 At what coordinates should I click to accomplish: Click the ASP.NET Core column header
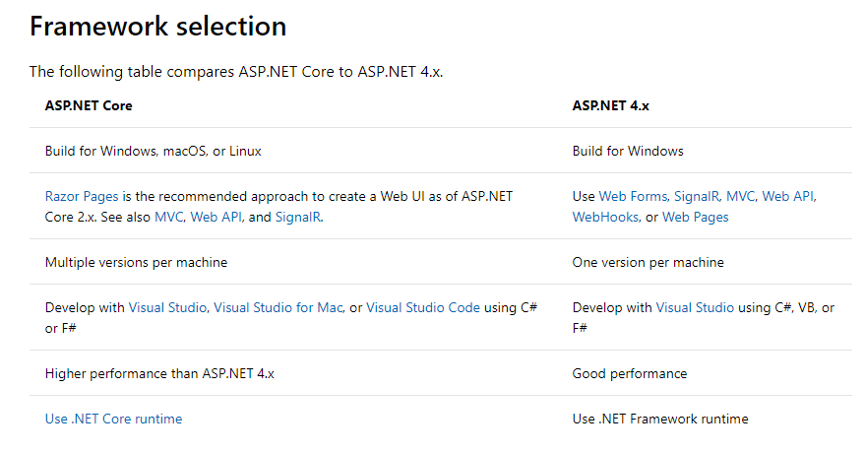(89, 105)
